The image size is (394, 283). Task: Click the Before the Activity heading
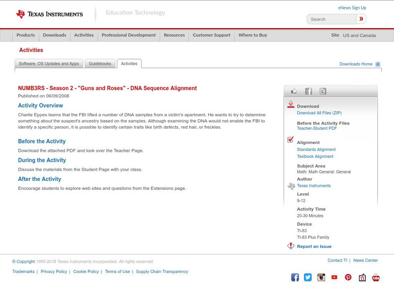click(x=42, y=141)
